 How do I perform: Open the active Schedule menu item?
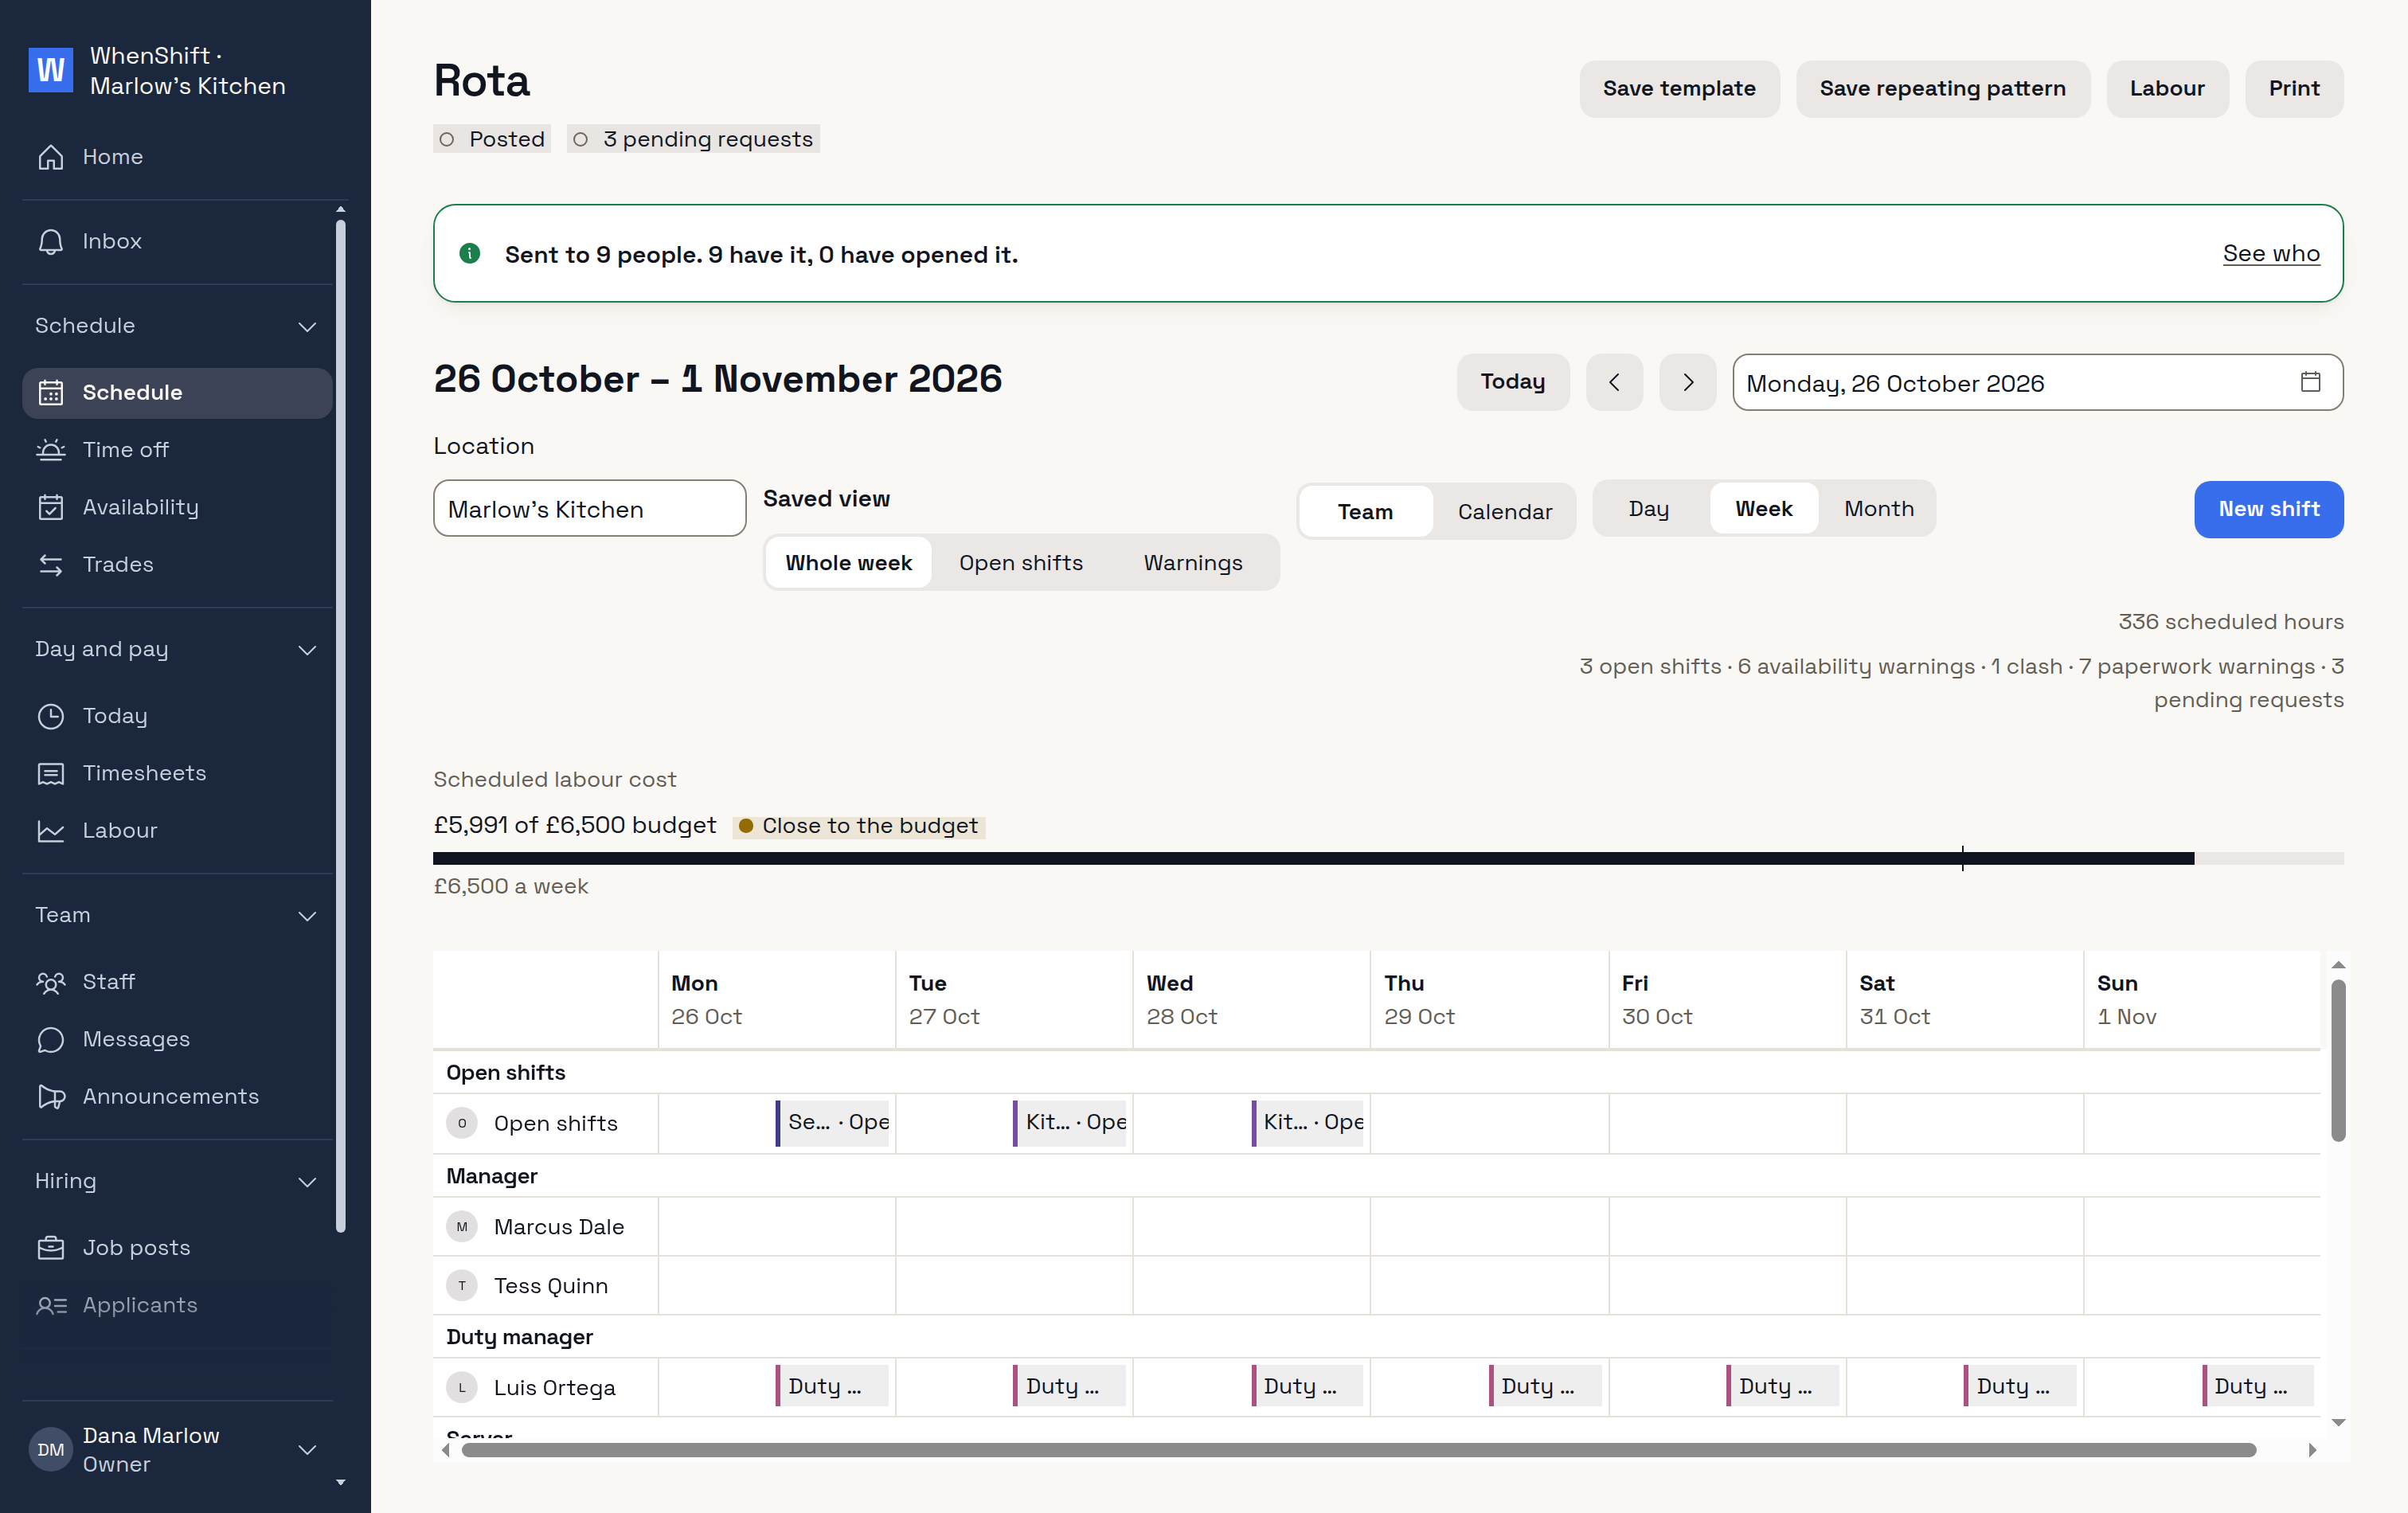178,393
